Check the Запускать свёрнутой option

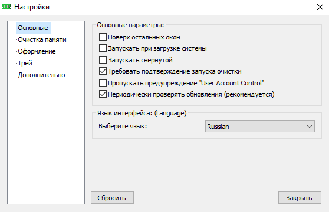tap(103, 60)
